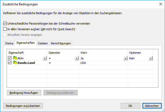This screenshot has width=165, height=112.
Task: Open the Dateien tab
Action: tap(42, 43)
